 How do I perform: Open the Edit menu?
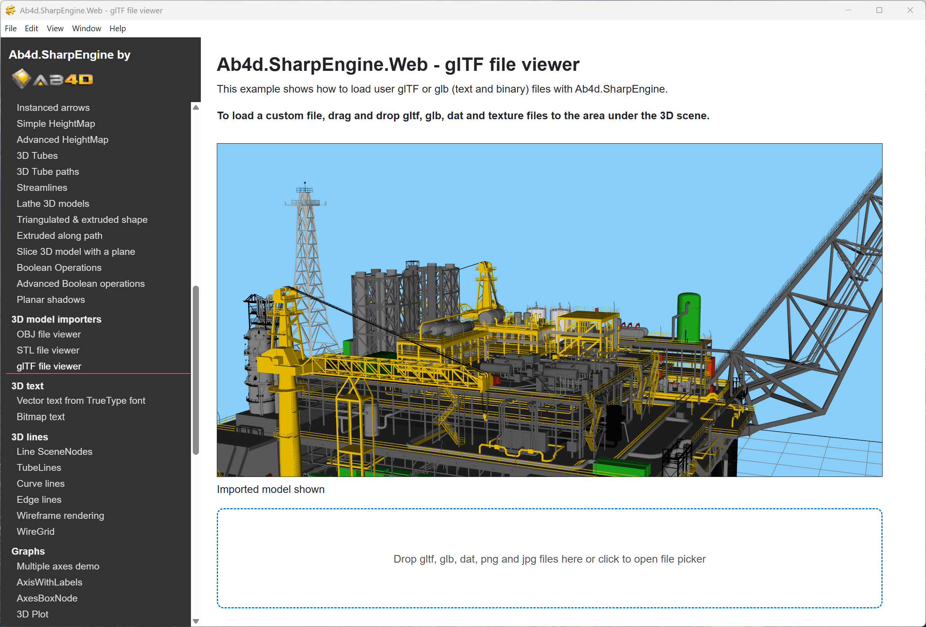31,28
